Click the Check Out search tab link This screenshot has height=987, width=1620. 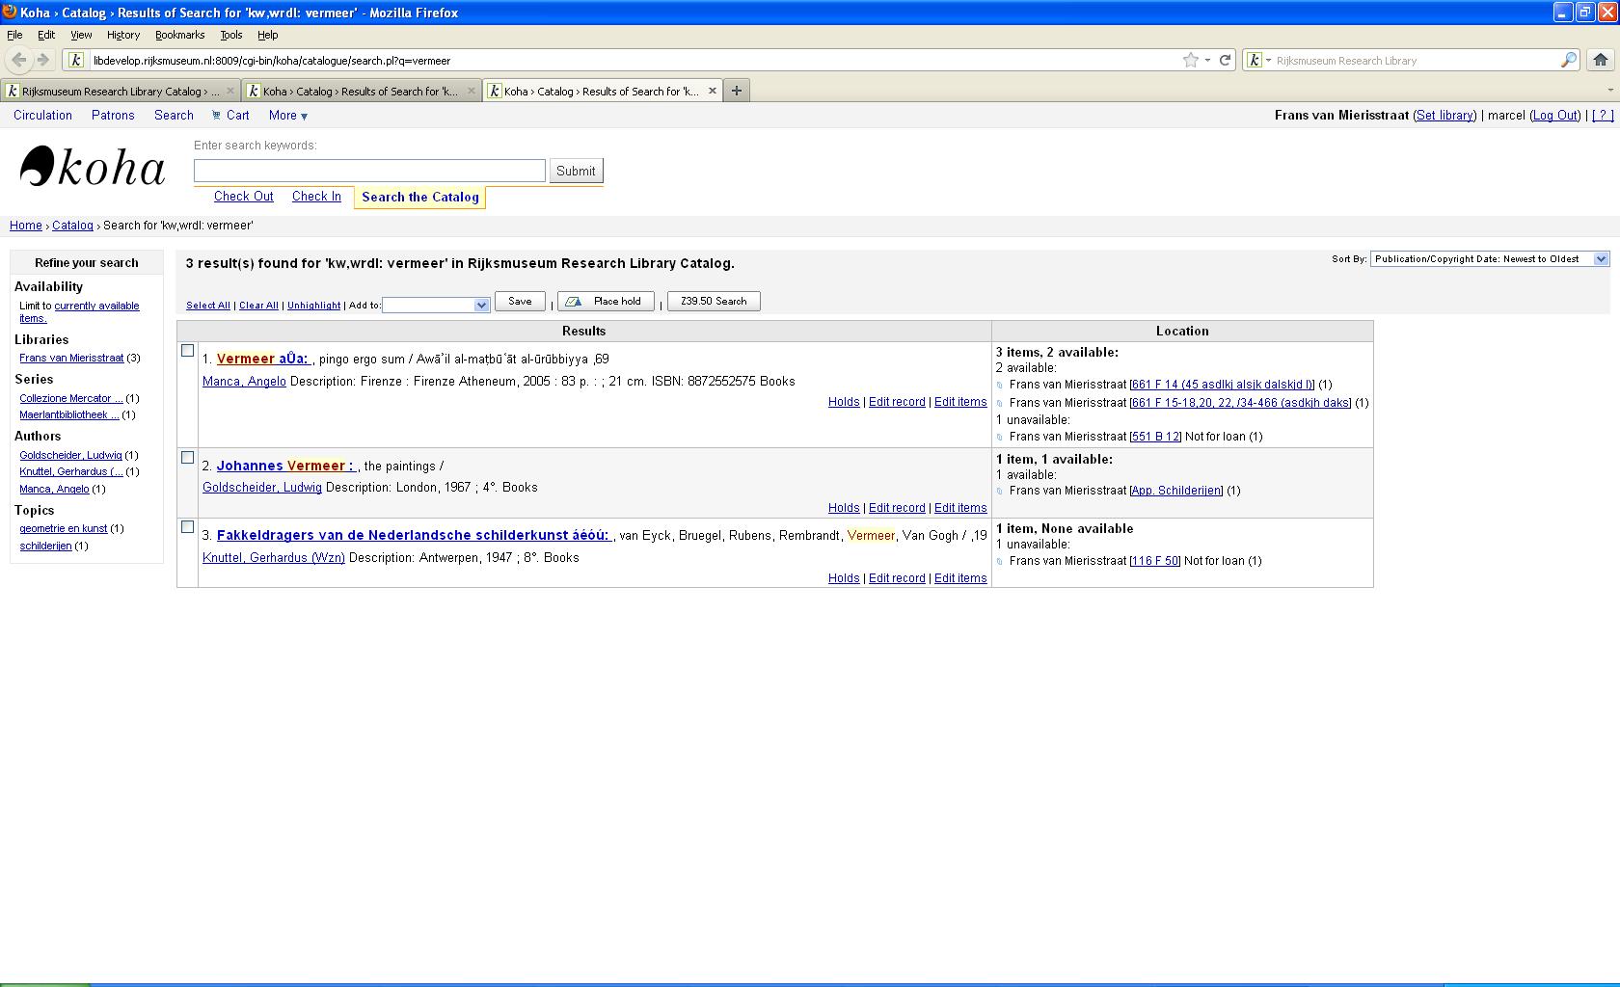(x=243, y=197)
